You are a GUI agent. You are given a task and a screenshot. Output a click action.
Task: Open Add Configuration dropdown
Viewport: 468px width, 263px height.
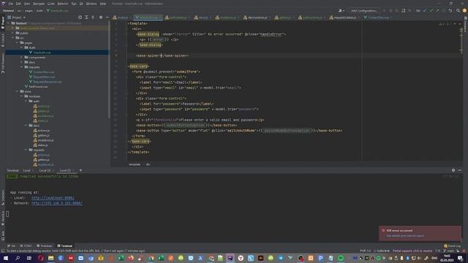click(364, 10)
